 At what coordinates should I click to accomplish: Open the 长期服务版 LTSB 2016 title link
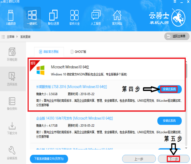(72, 87)
